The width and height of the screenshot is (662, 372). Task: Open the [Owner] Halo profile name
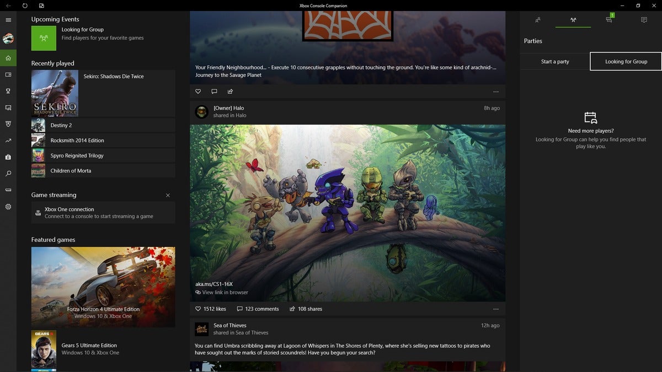click(228, 108)
